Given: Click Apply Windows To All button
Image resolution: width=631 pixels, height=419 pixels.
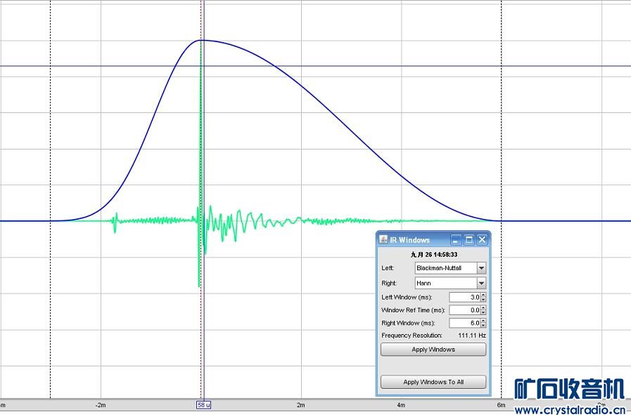Looking at the screenshot, I should [x=433, y=383].
